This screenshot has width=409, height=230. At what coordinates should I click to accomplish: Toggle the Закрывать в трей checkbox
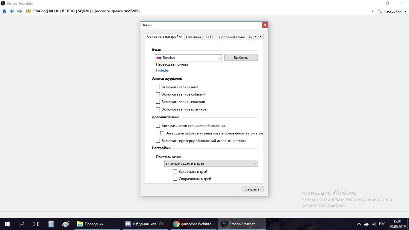(175, 172)
